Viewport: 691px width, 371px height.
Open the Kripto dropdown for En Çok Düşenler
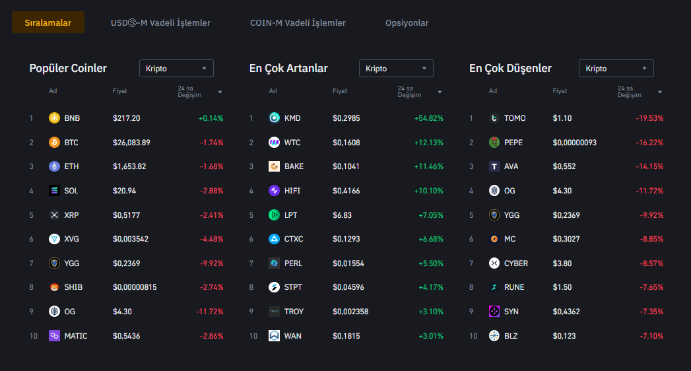pos(616,69)
